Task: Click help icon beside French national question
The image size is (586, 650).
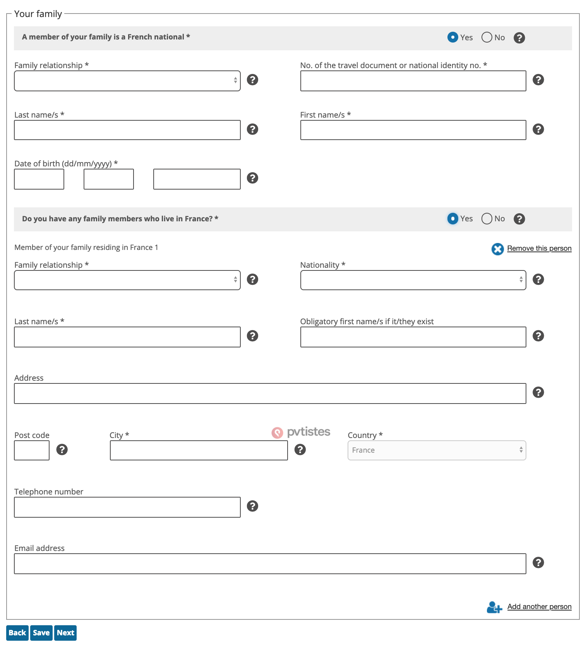Action: click(x=519, y=38)
